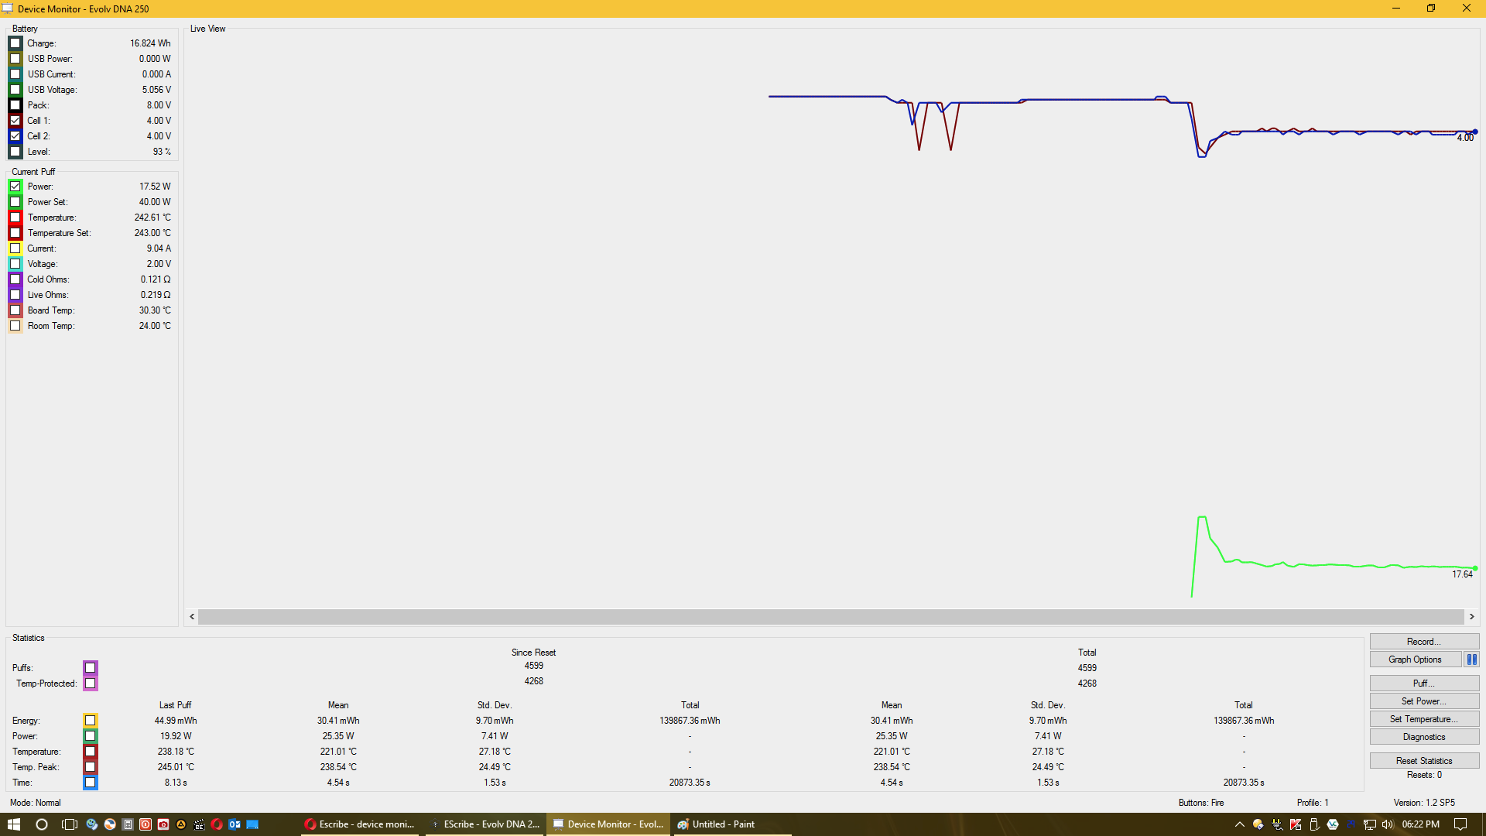The width and height of the screenshot is (1486, 836).
Task: Open the Graph Options dropdown
Action: coord(1415,660)
